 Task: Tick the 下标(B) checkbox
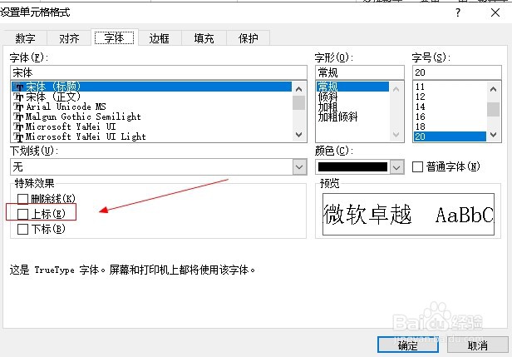point(22,229)
